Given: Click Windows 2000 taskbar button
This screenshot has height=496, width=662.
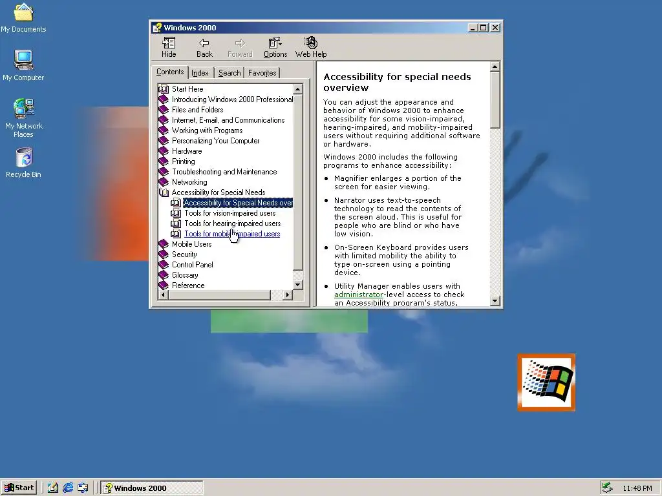Looking at the screenshot, I should click(x=152, y=488).
